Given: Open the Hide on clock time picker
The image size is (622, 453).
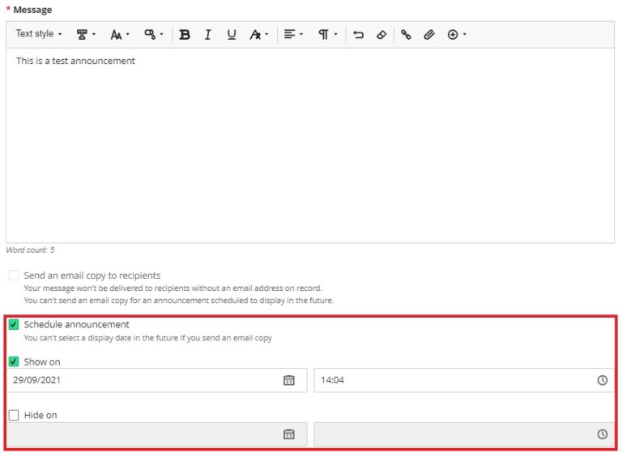Looking at the screenshot, I should point(603,434).
